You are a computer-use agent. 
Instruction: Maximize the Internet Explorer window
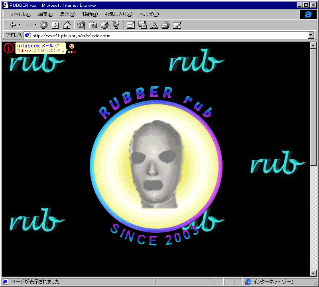pos(306,5)
